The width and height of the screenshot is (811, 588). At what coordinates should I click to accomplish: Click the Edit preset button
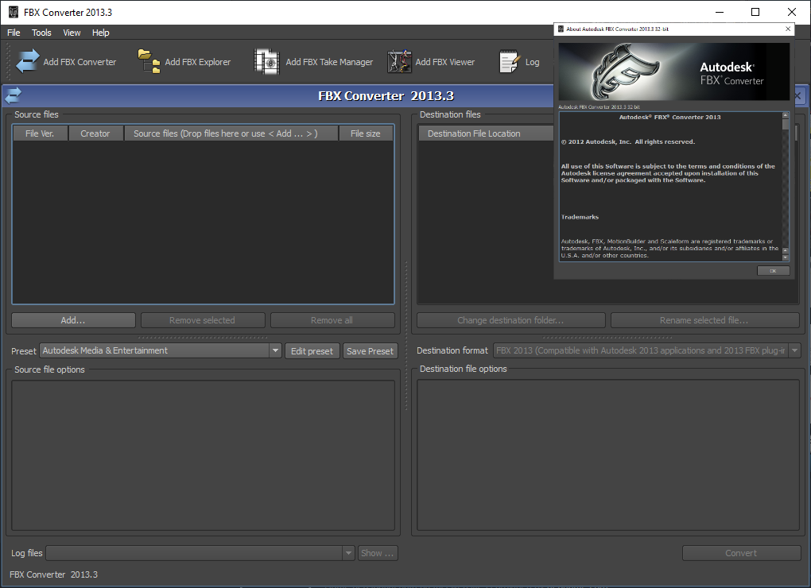pos(312,351)
